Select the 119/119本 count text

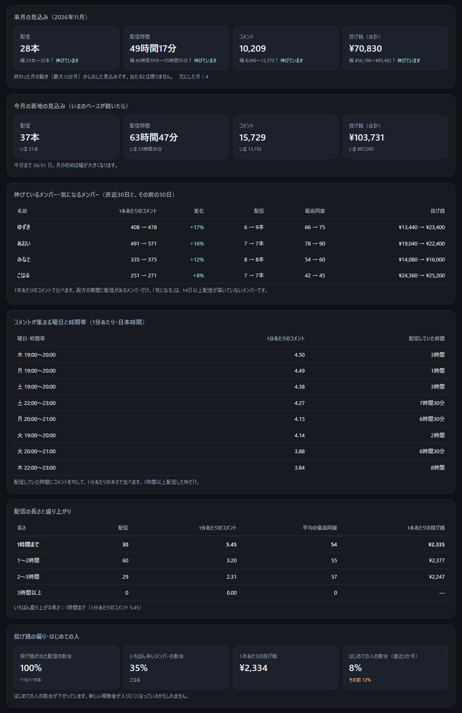tap(31, 680)
